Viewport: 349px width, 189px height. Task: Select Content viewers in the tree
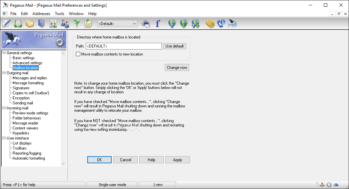[x=25, y=128]
